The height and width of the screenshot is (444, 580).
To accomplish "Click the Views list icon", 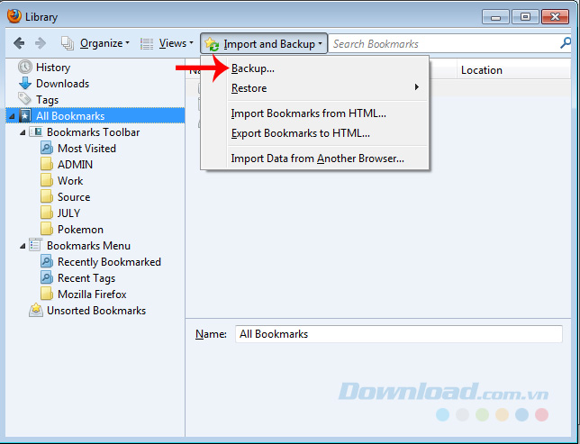I will [x=147, y=43].
